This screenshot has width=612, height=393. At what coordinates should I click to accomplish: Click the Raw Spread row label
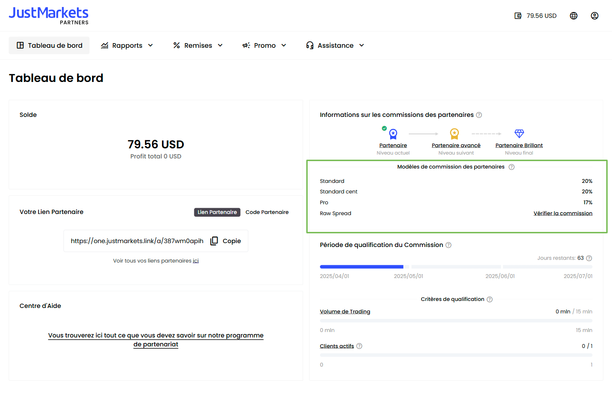(335, 213)
